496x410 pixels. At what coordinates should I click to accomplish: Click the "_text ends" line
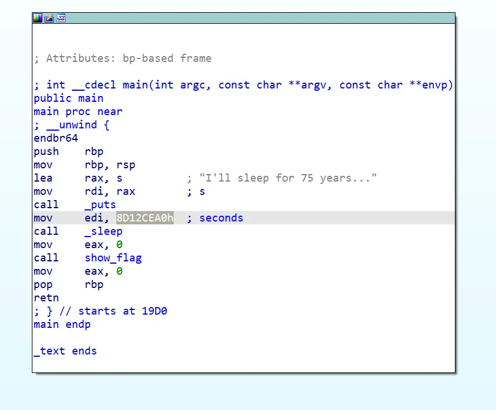65,351
